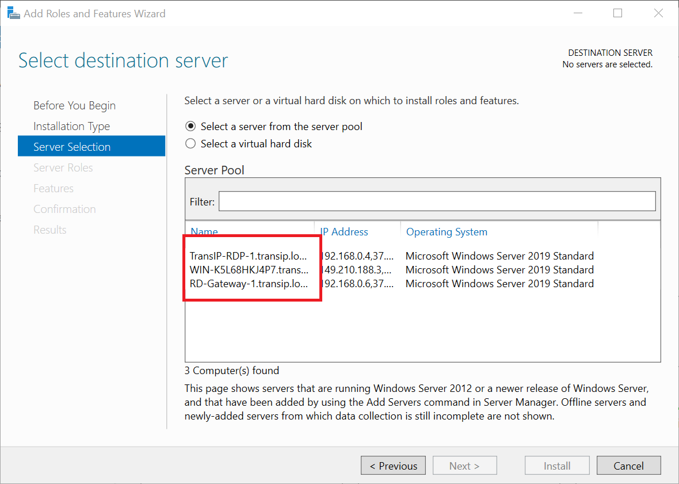Click IP address 192.168.0.4,37....

coord(357,256)
